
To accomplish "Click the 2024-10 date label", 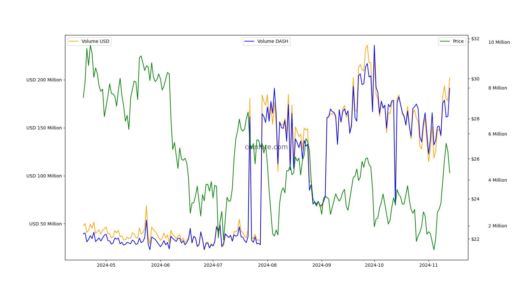I will click(x=374, y=265).
